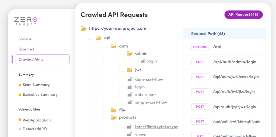Click the /api/auth/jwt/jku/login path
Viewport: 276px width, 137px height.
point(234,92)
